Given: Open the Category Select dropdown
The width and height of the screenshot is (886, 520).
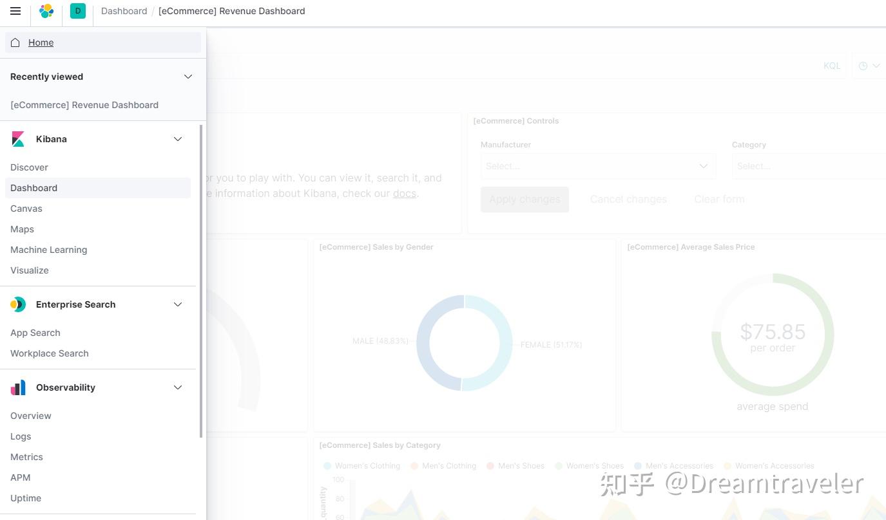Looking at the screenshot, I should click(809, 166).
